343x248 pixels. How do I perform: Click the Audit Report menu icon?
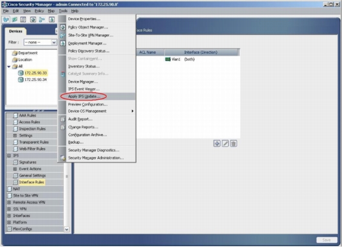tap(63, 119)
